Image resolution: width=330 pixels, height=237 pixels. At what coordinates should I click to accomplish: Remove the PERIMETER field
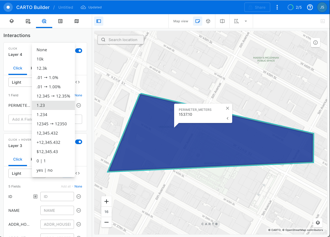79,105
